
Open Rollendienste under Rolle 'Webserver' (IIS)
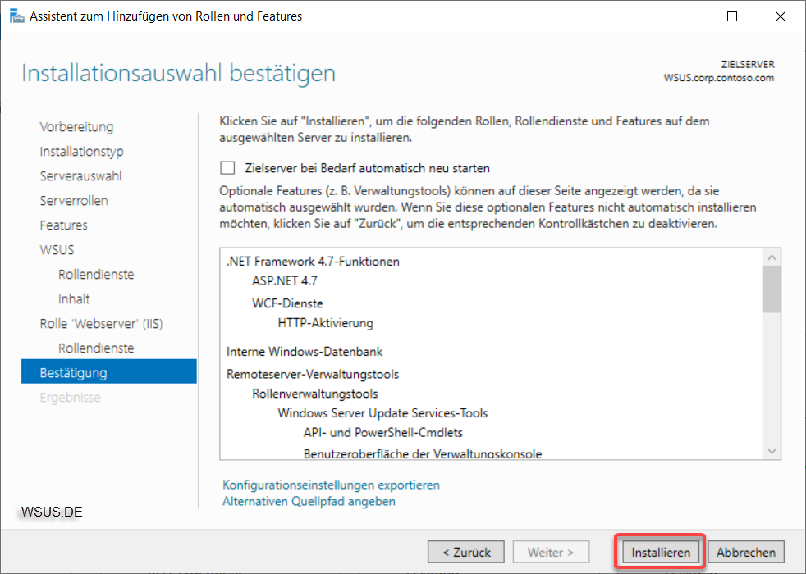coord(96,348)
